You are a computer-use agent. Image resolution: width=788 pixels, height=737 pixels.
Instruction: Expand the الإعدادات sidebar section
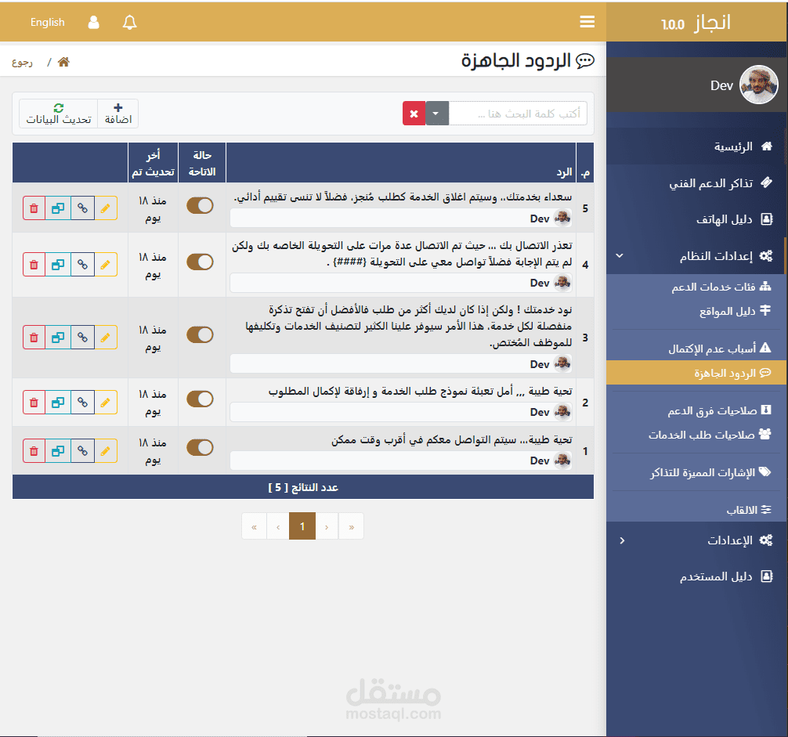[696, 540]
